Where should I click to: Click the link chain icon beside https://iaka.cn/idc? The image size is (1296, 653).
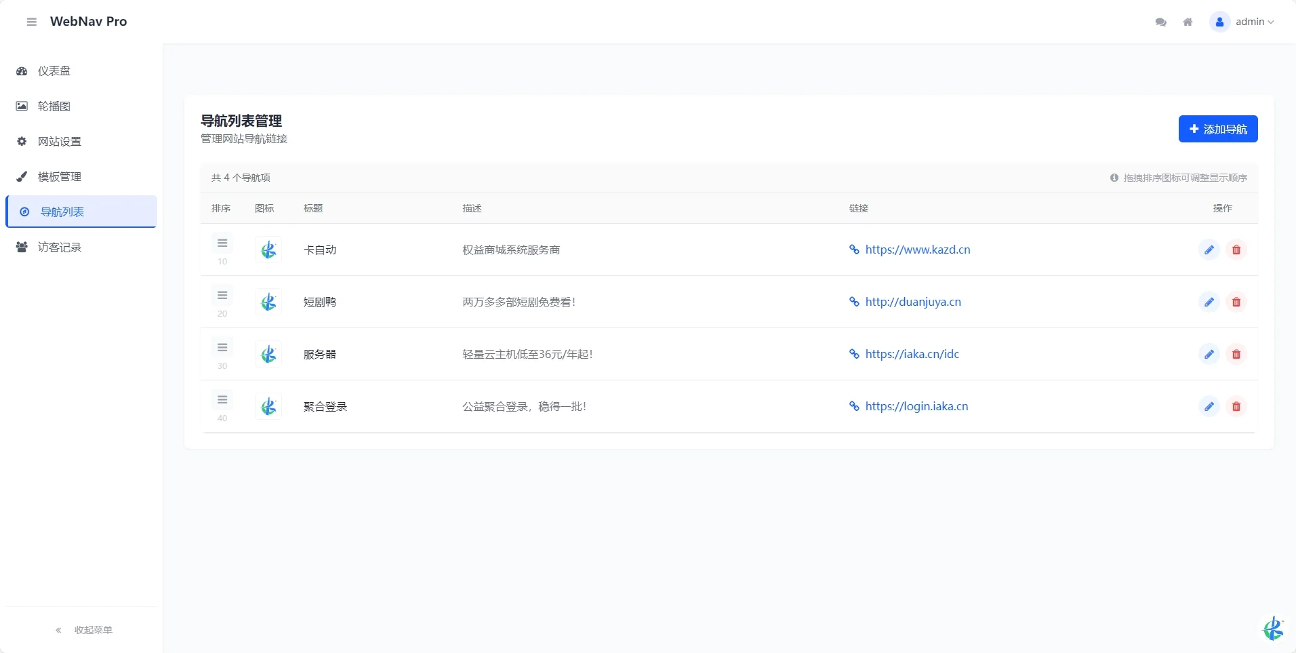[853, 354]
